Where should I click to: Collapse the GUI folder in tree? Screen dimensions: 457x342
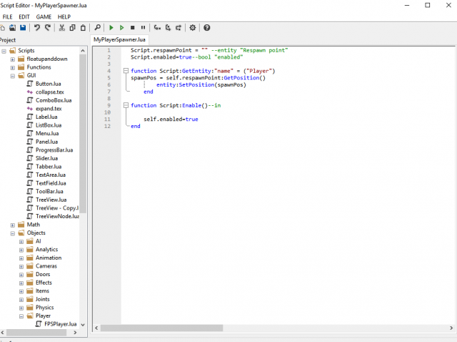tap(12, 75)
